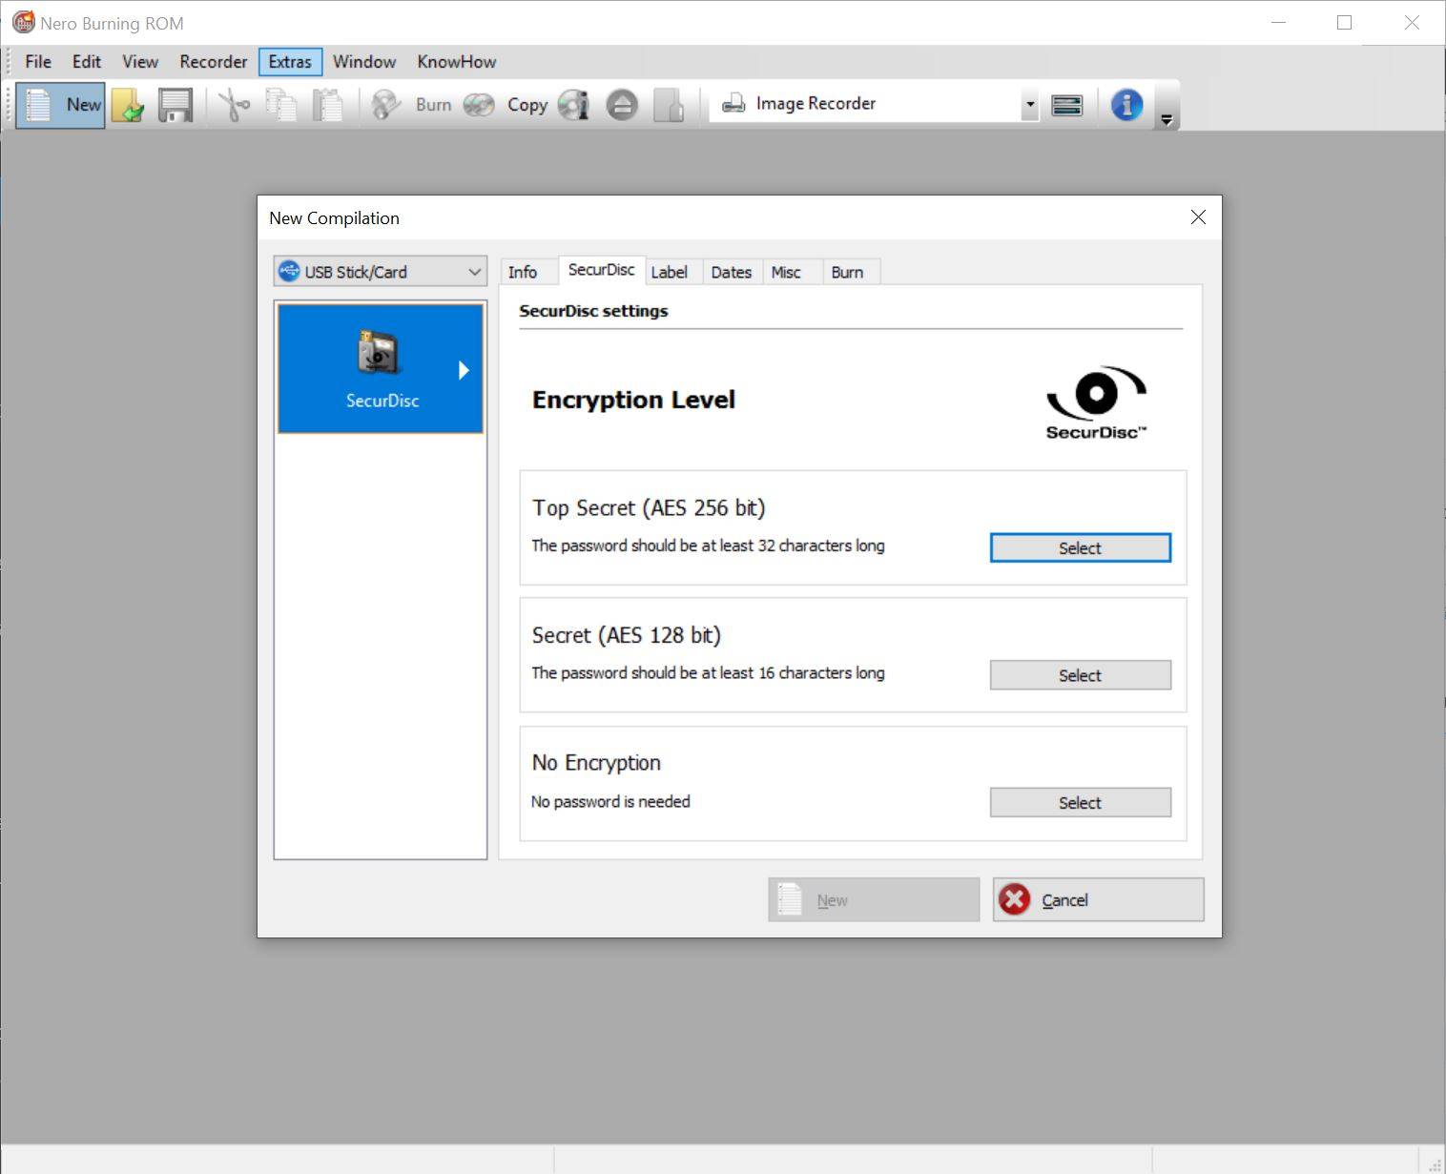Switch to the Dates tab
The image size is (1446, 1174).
point(732,272)
